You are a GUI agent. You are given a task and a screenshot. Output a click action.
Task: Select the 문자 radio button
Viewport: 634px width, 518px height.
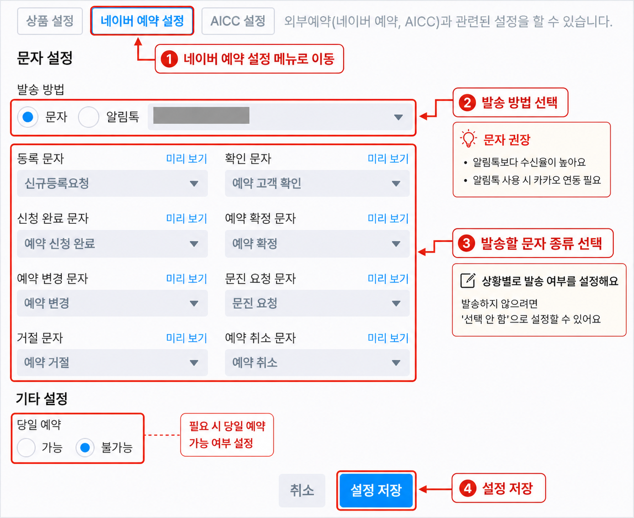click(28, 117)
